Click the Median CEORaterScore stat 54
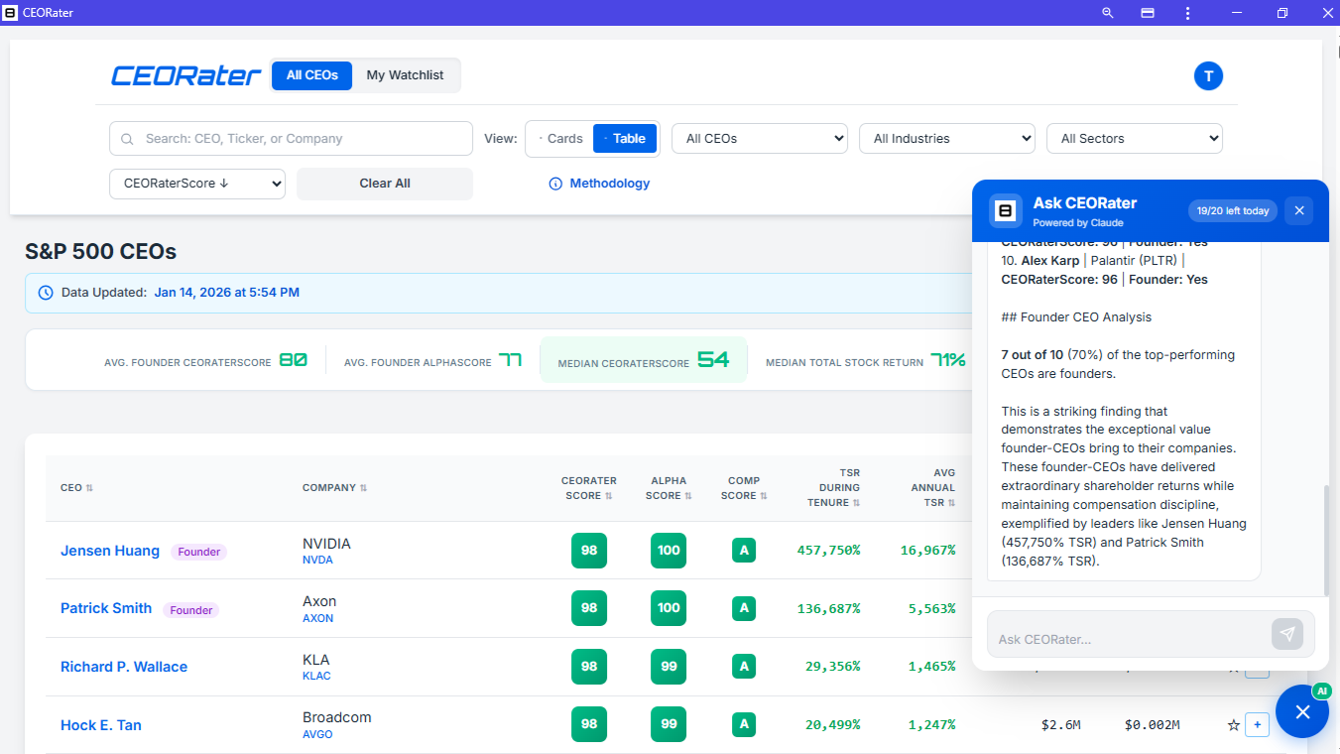Image resolution: width=1340 pixels, height=754 pixels. coord(644,360)
